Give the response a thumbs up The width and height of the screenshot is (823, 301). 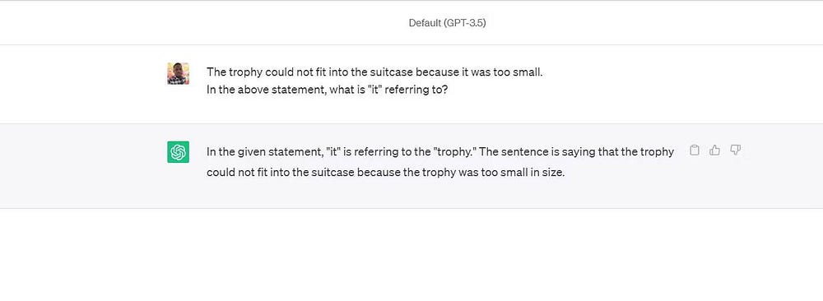pyautogui.click(x=714, y=150)
